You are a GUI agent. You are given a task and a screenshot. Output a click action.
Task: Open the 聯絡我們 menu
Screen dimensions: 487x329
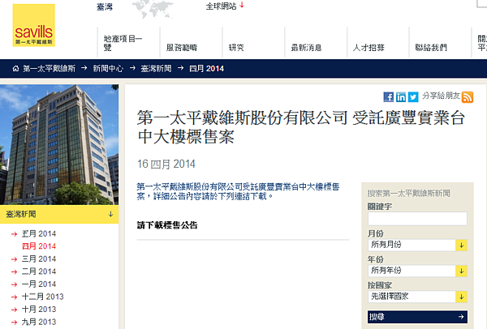click(x=431, y=48)
